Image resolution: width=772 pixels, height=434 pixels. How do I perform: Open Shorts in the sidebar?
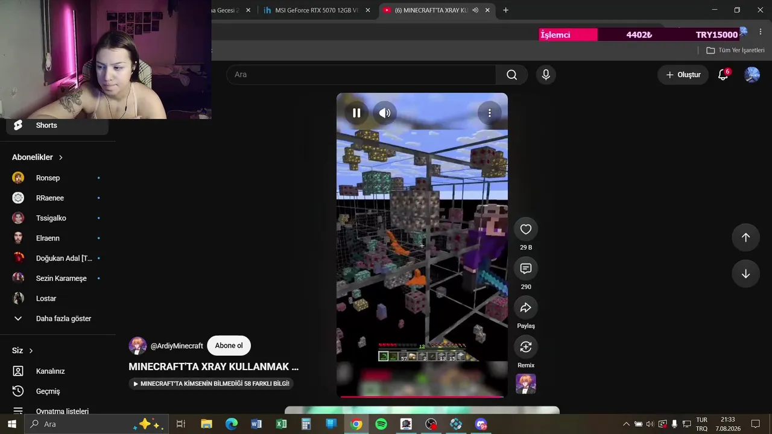(57, 125)
